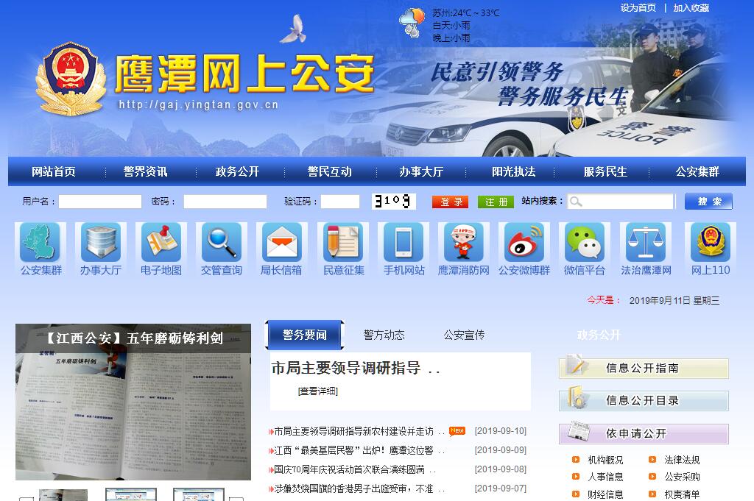Open the 手机网站 phone icon
The image size is (754, 501).
(404, 243)
